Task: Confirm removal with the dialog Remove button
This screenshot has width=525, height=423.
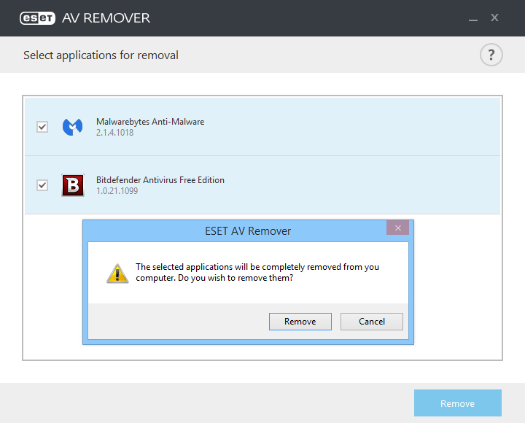Action: tap(300, 322)
